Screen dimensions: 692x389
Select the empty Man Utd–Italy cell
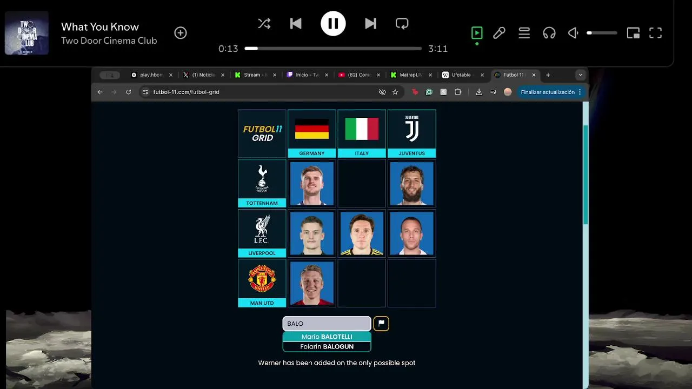(362, 283)
